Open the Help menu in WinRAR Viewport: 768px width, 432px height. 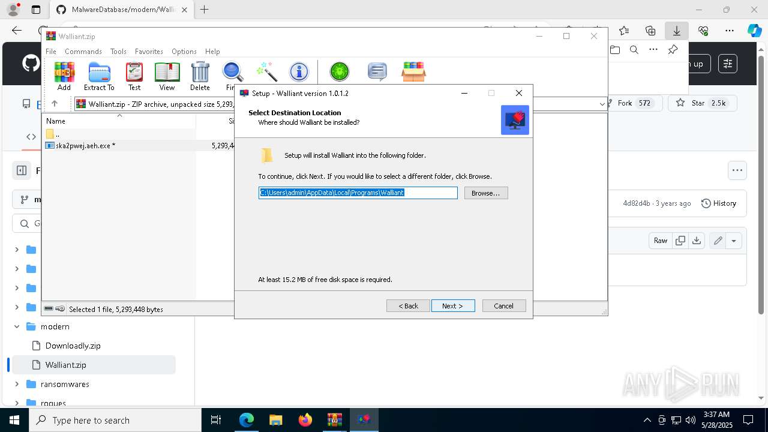coord(212,52)
